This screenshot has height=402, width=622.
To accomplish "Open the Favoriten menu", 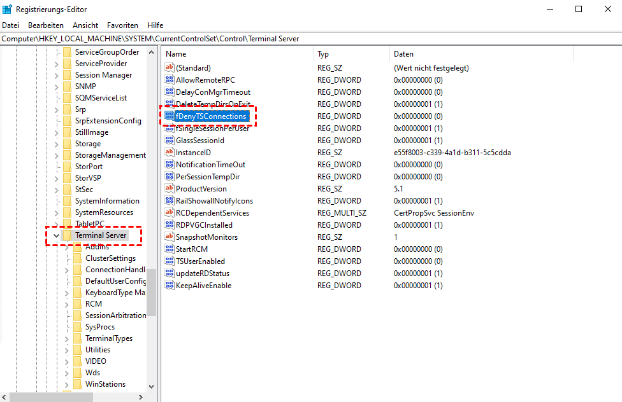I will (122, 25).
